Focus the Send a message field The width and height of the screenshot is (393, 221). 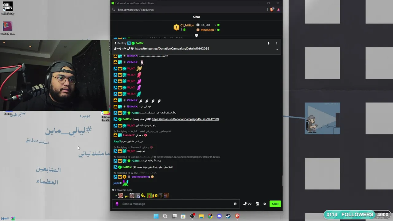click(x=177, y=204)
